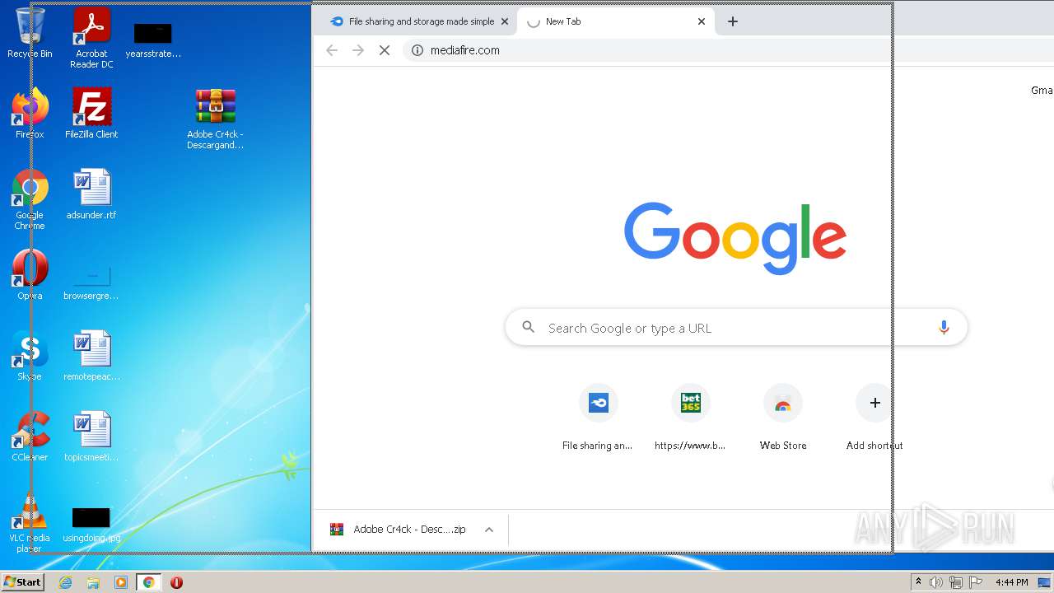
Task: Select the Firefox desktop shortcut
Action: point(30,114)
